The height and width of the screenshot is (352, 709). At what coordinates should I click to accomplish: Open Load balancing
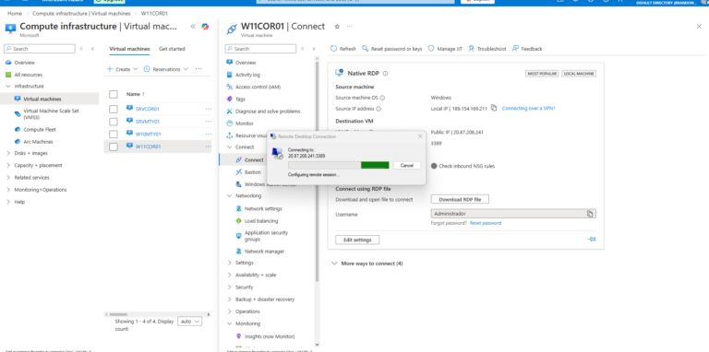(261, 221)
